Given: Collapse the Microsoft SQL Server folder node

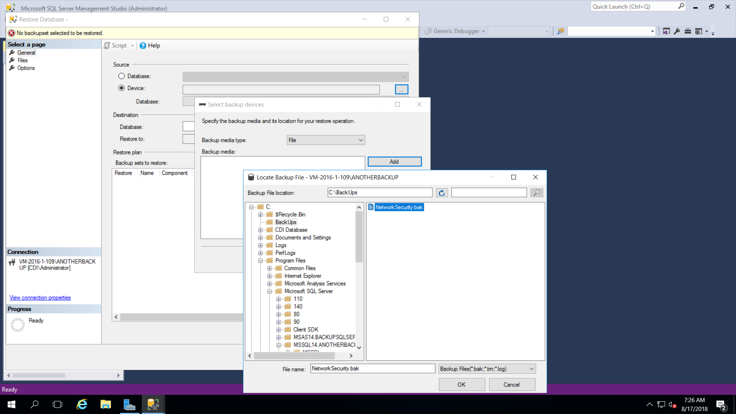Looking at the screenshot, I should point(269,291).
